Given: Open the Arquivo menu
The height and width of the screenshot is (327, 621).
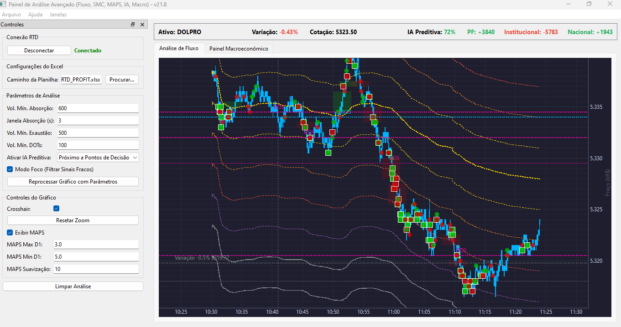Looking at the screenshot, I should click(11, 15).
